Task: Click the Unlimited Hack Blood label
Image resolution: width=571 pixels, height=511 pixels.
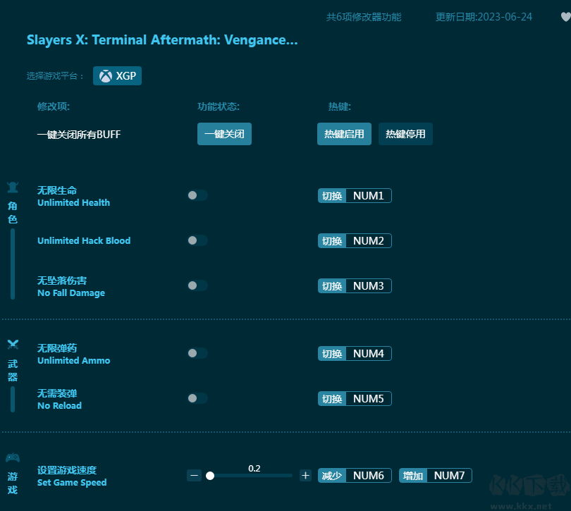Action: tap(84, 241)
